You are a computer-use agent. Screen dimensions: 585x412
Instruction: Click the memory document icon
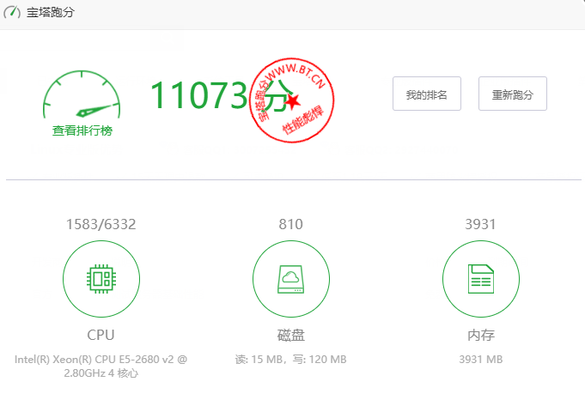click(480, 278)
